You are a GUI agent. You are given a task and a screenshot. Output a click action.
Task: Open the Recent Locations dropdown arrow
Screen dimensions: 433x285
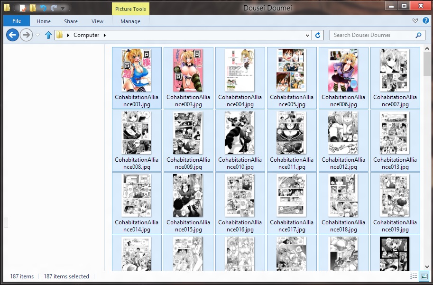(38, 35)
